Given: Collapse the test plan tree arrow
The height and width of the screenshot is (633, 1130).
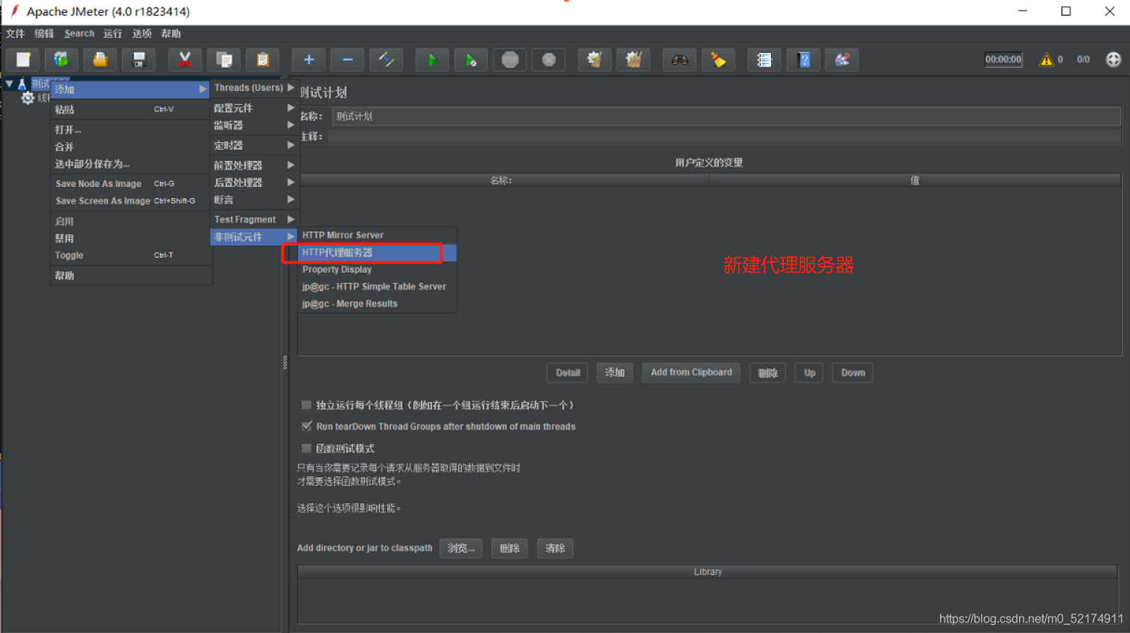Looking at the screenshot, I should [x=9, y=84].
